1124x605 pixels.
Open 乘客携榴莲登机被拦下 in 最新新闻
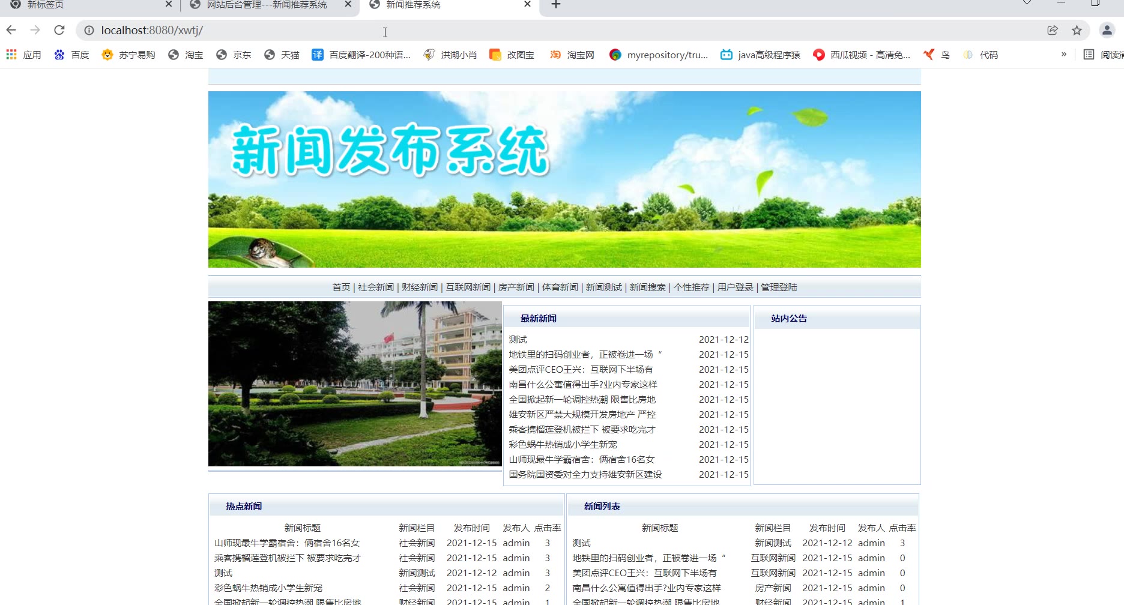click(x=582, y=430)
